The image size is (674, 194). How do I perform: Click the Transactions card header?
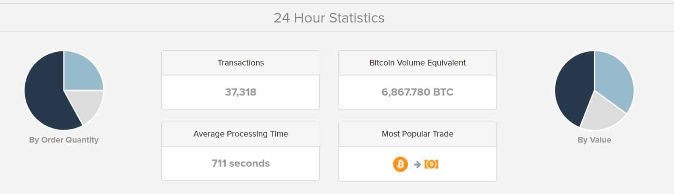pyautogui.click(x=241, y=63)
